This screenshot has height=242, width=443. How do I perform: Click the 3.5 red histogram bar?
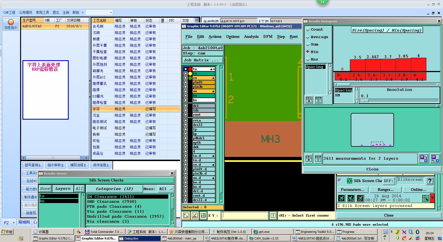(x=357, y=65)
